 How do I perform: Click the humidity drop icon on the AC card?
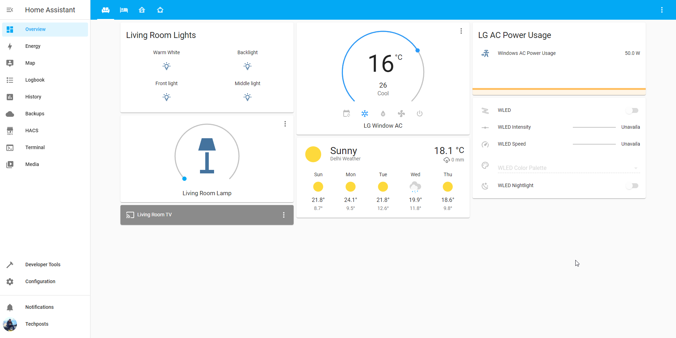(383, 113)
